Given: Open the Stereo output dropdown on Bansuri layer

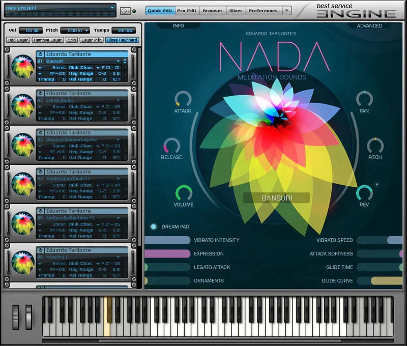Looking at the screenshot, I should click(40, 68).
